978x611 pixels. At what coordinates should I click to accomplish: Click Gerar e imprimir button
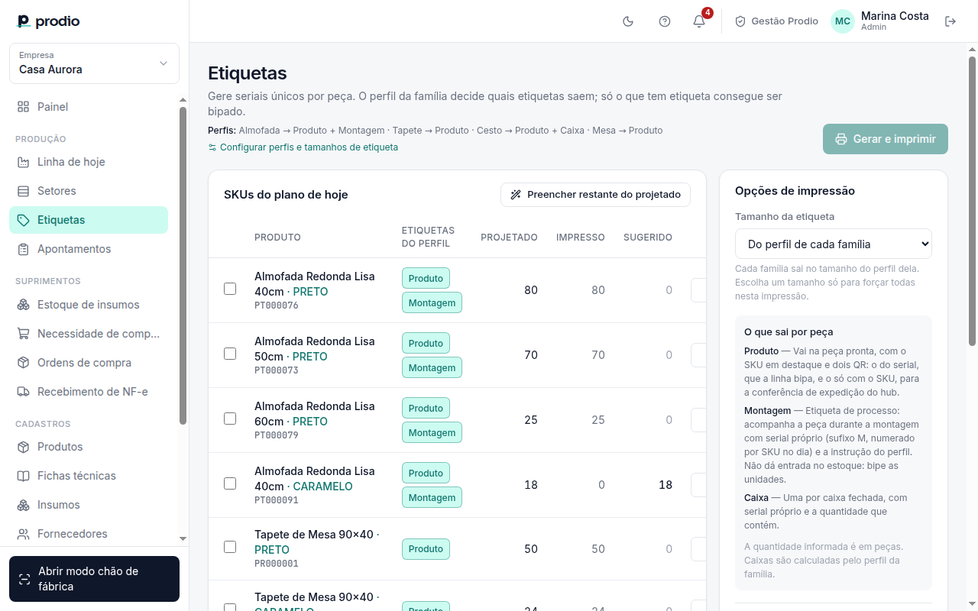[x=886, y=139]
